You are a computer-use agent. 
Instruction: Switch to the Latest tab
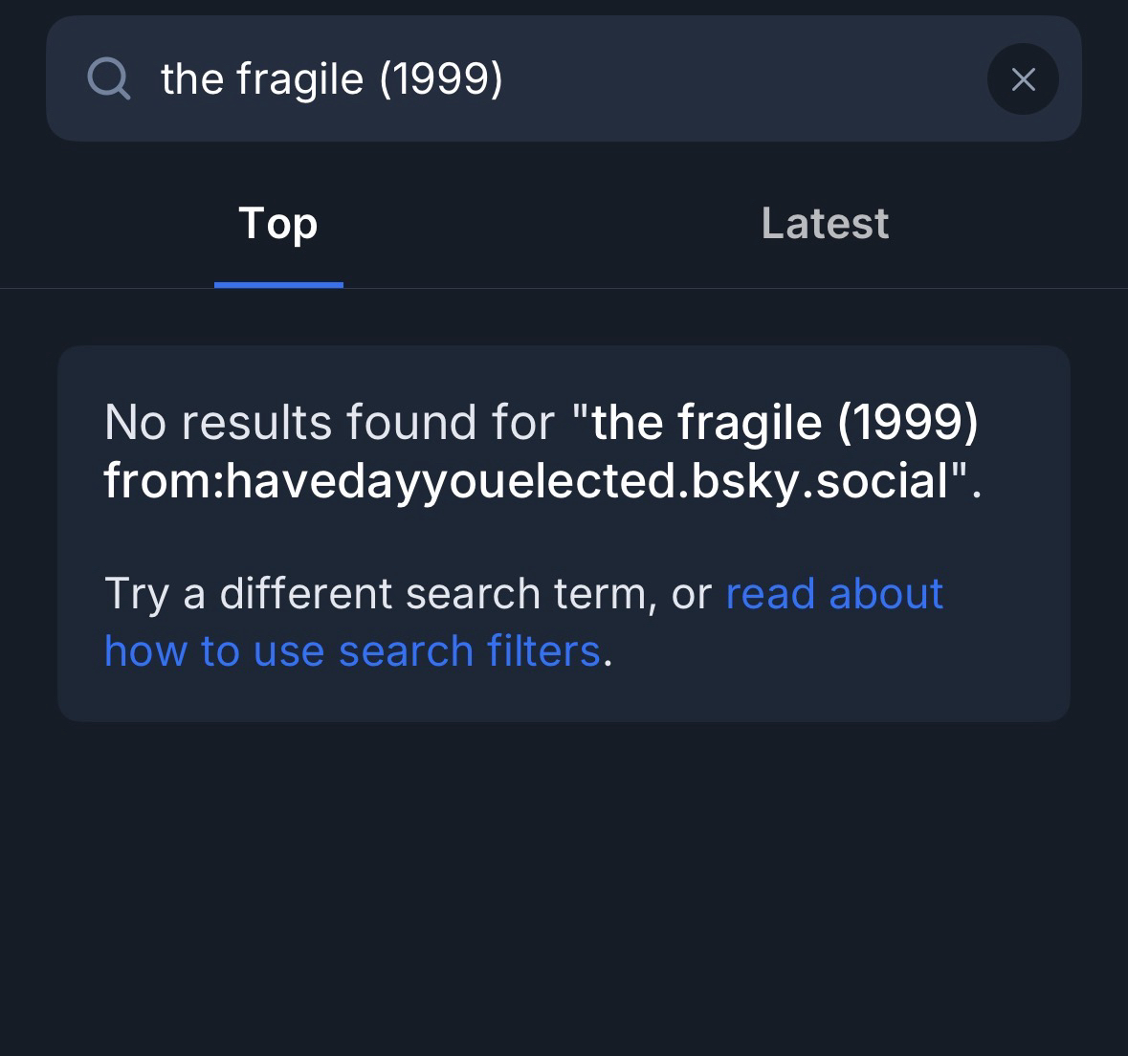825,224
